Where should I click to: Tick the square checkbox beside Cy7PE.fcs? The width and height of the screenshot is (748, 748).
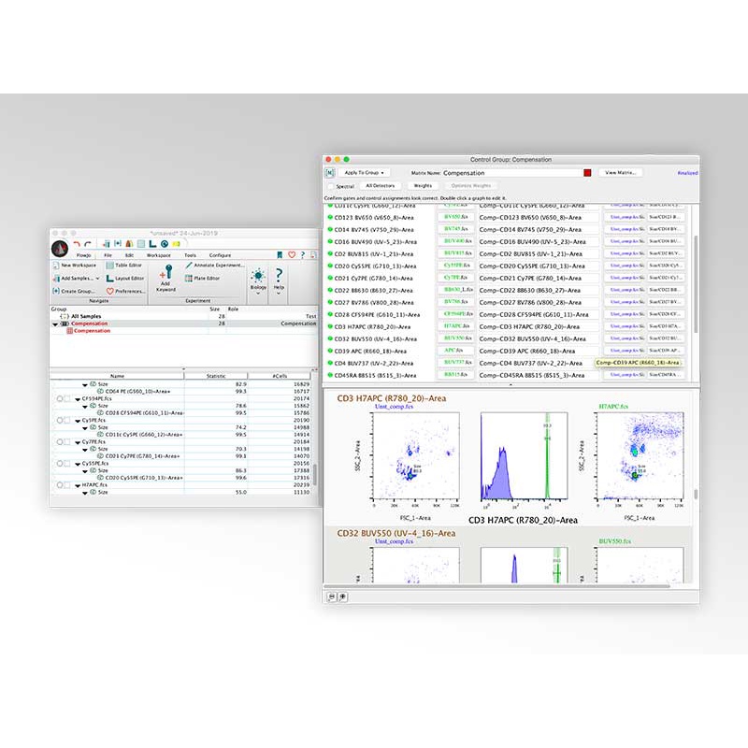pos(67,441)
